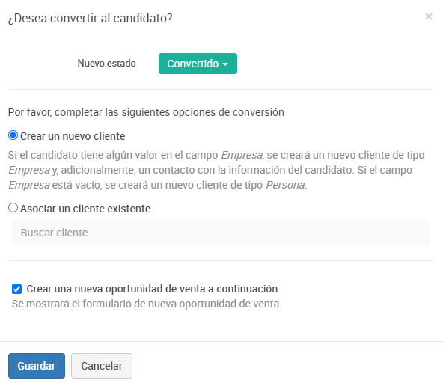Uncheck the new sales opportunity checkbox
The height and width of the screenshot is (389, 443).
(16, 289)
